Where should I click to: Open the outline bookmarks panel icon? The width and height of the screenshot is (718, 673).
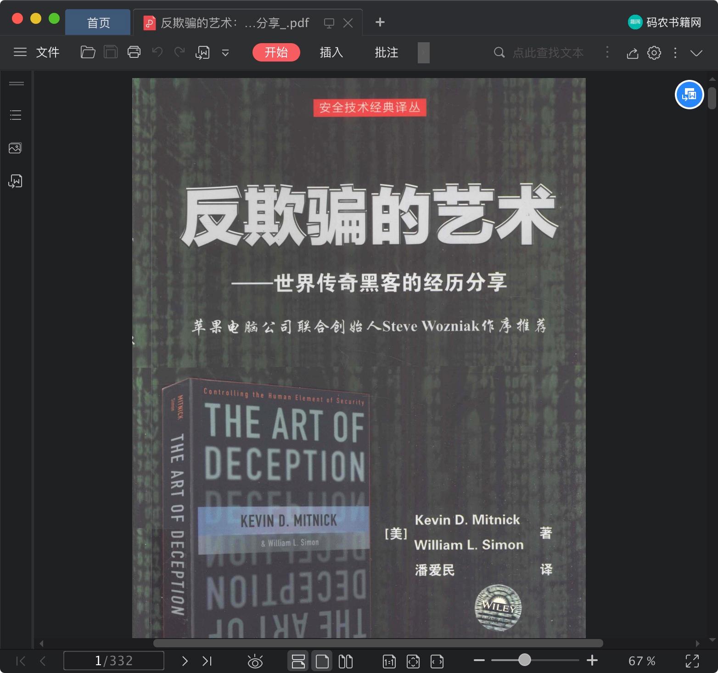[x=16, y=115]
